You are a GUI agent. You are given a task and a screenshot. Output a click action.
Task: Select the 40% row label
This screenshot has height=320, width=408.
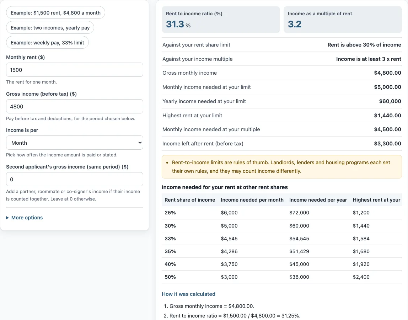click(x=170, y=264)
